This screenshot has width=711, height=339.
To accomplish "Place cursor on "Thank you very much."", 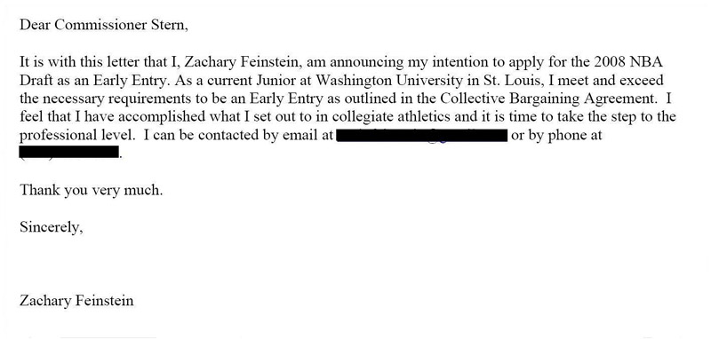I will click(91, 190).
